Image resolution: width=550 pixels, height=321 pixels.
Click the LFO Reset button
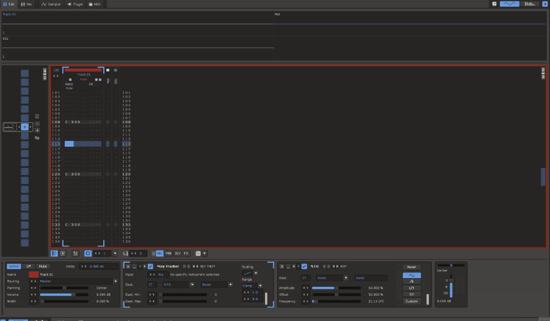tap(412, 267)
